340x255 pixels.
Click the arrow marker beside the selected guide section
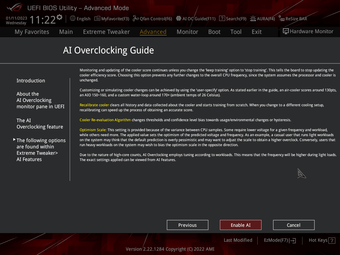[14, 140]
